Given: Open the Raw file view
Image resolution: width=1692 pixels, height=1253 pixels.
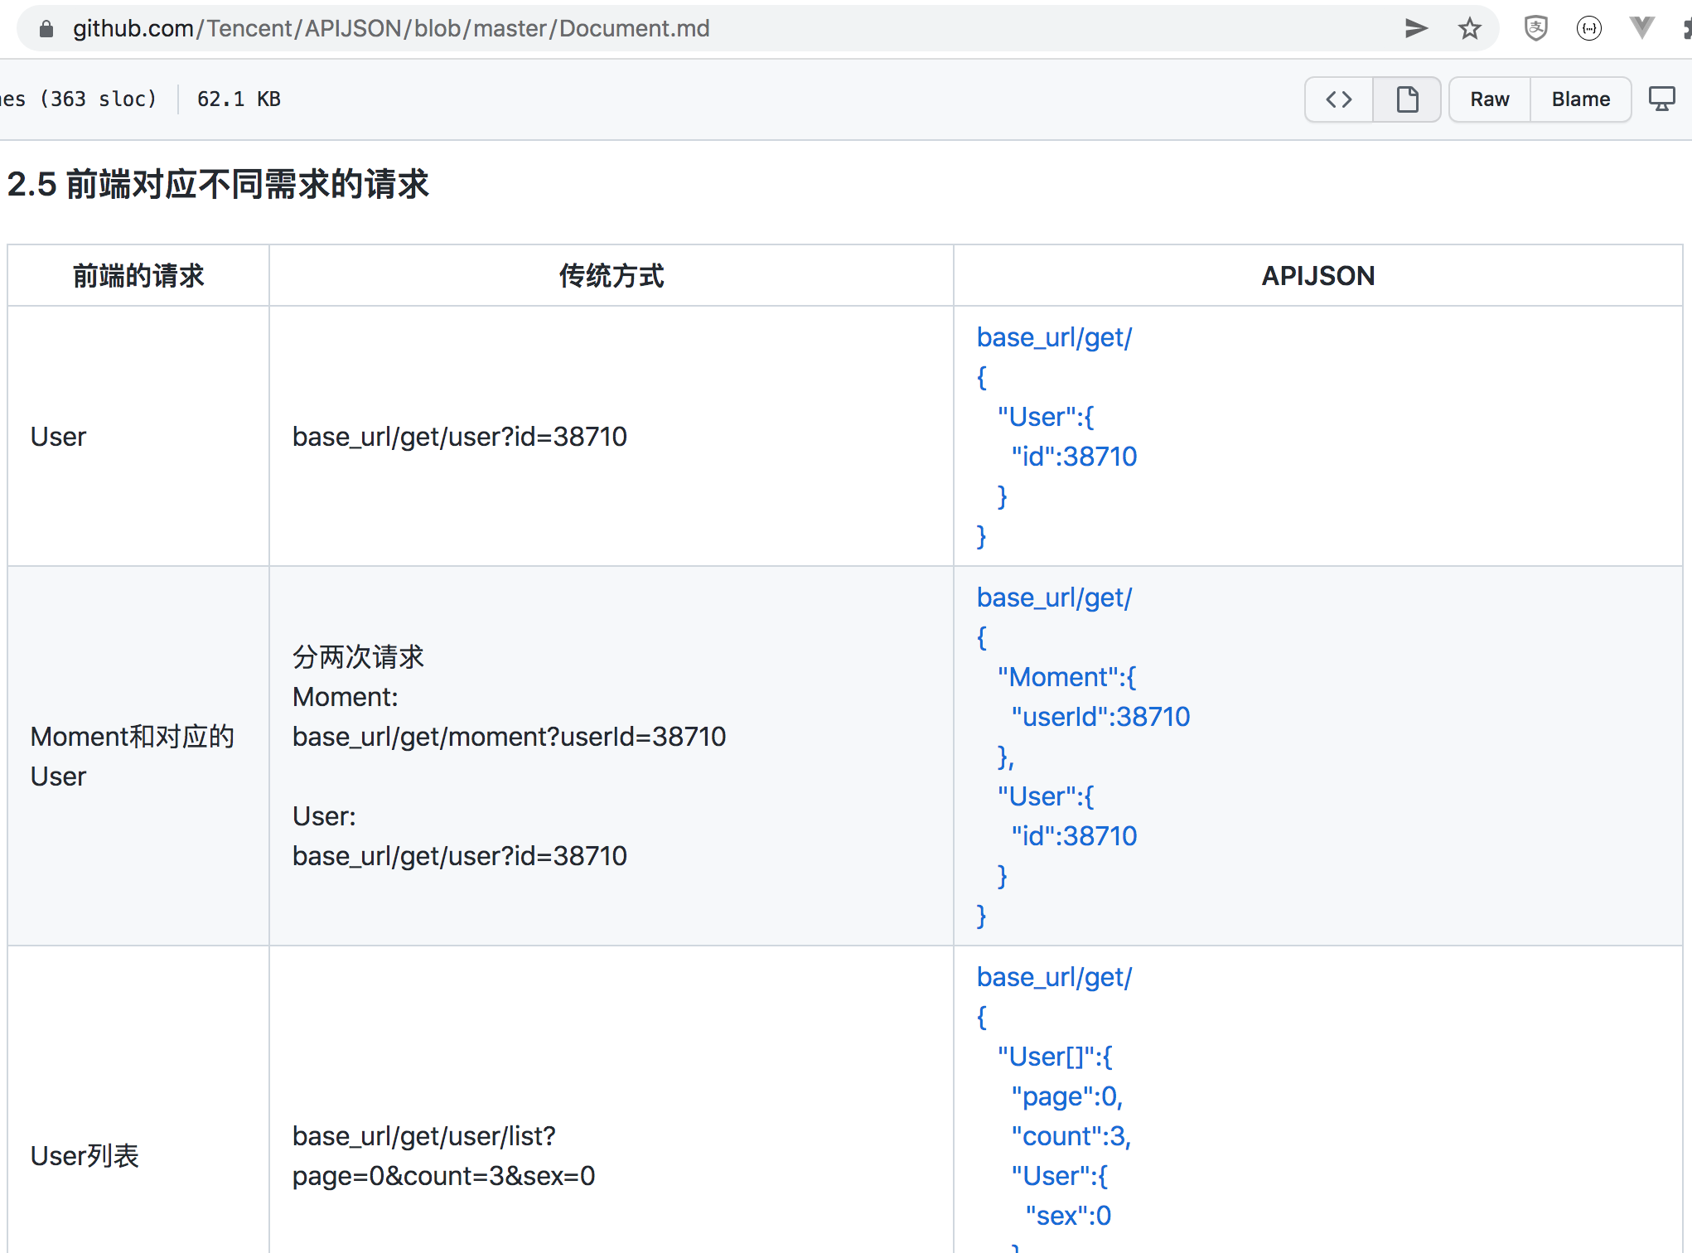Looking at the screenshot, I should 1489,99.
